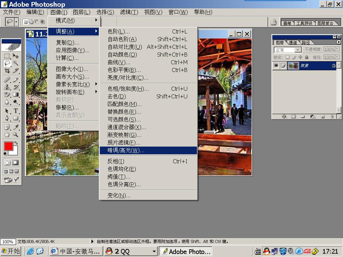
Task: Click the create new layer icon
Action: 323,116
